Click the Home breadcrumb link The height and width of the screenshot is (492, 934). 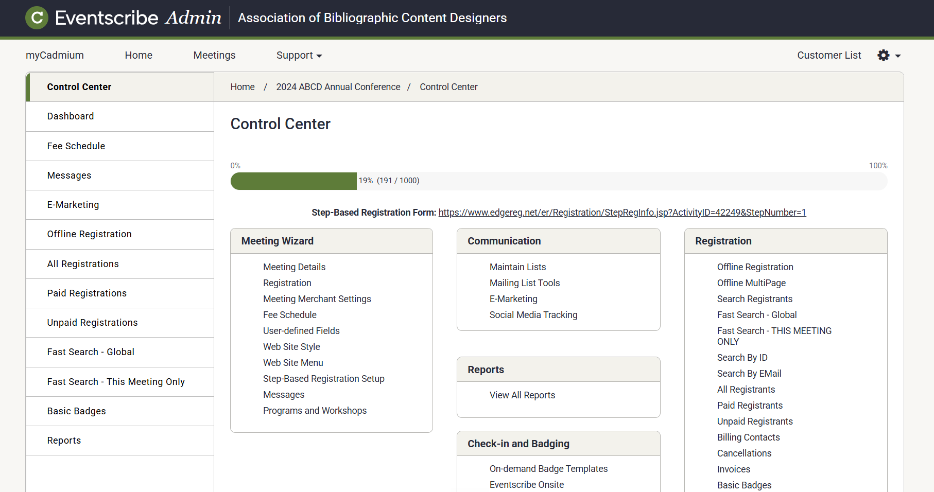[243, 87]
